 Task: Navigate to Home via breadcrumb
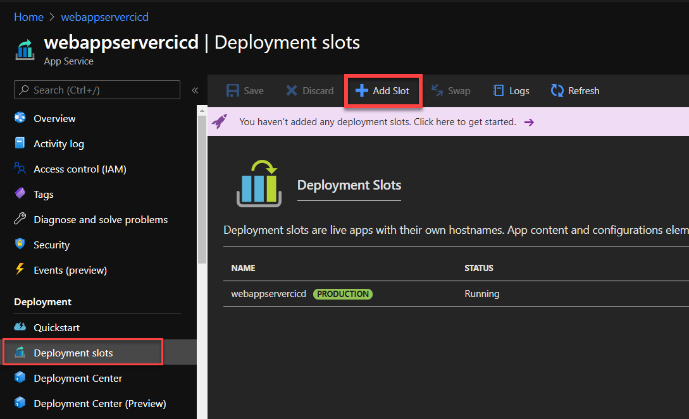[28, 16]
